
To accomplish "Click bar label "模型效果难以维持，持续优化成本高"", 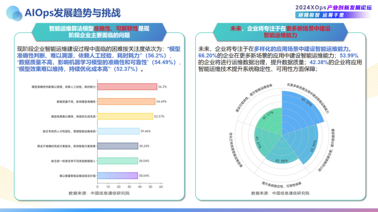I will pos(73,116).
